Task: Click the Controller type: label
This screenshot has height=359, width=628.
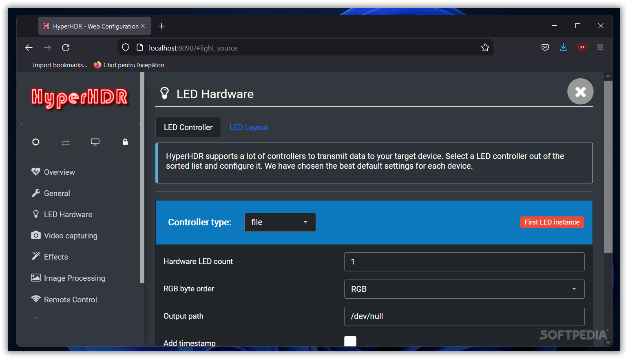Action: (x=200, y=222)
